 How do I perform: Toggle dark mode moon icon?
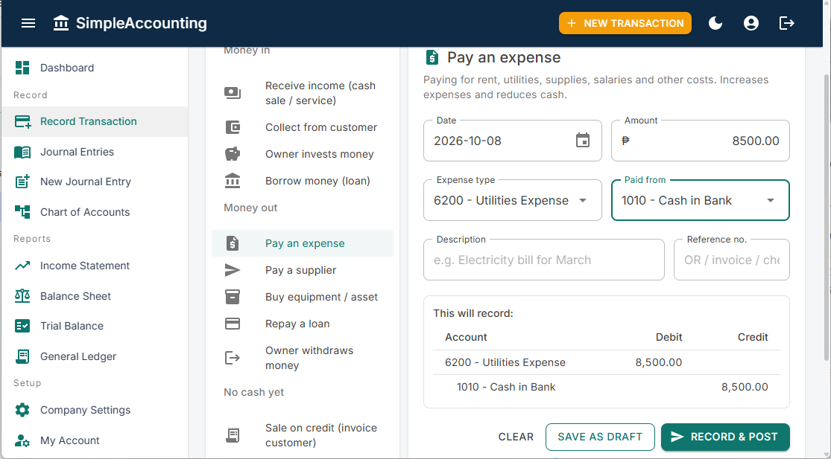715,23
